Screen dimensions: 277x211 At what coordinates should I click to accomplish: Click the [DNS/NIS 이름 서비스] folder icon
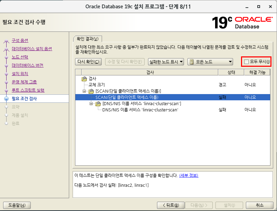98,103
